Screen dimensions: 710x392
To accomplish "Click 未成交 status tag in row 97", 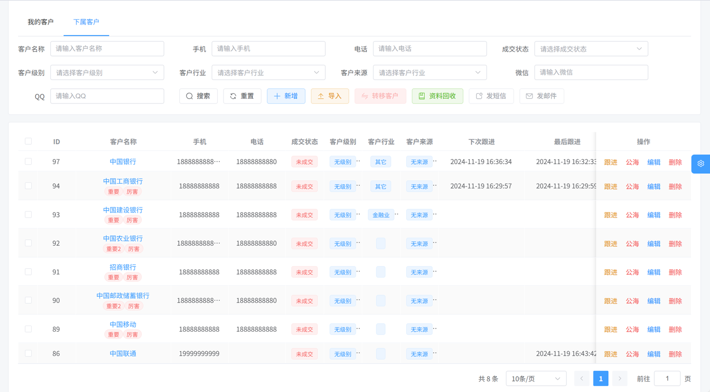I will pos(304,162).
